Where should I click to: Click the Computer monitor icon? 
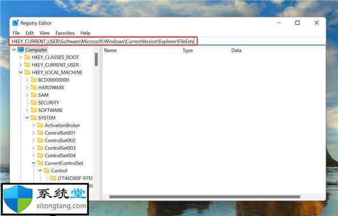[21, 49]
